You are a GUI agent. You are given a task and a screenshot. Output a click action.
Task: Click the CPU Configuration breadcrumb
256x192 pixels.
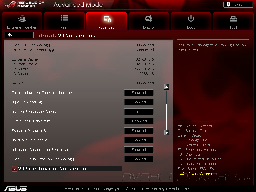[75, 36]
